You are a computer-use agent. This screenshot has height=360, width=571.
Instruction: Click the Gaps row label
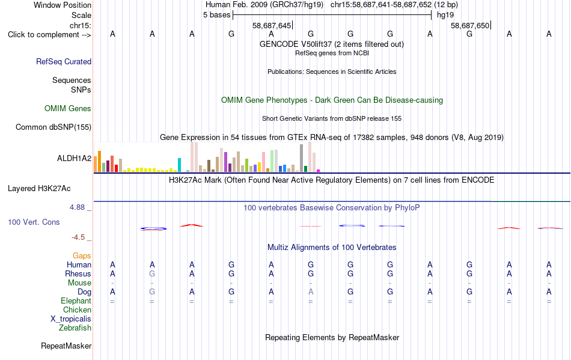pyautogui.click(x=82, y=255)
